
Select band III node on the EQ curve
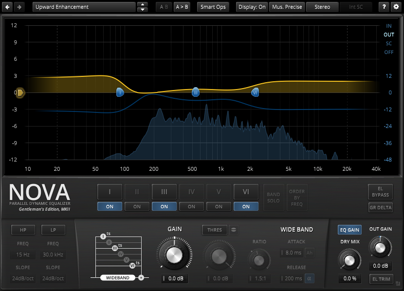click(196, 92)
